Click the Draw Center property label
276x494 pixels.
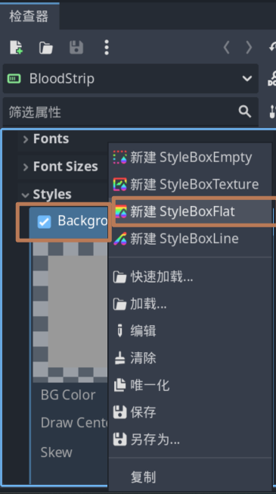click(74, 423)
